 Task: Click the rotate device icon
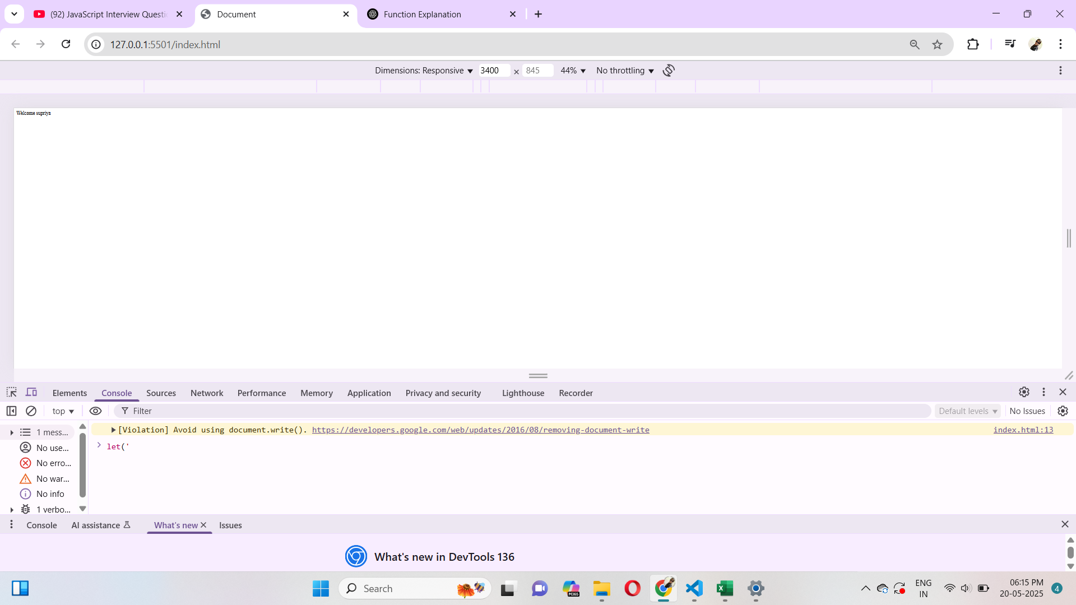669,71
